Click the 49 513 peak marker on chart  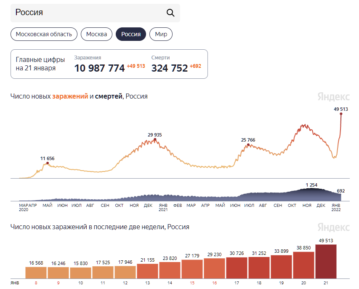pos(341,114)
